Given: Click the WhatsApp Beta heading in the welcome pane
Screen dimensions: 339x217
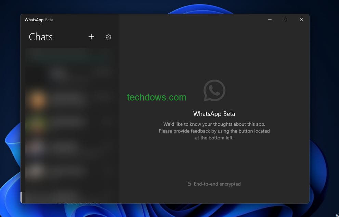Looking at the screenshot, I should tap(214, 114).
